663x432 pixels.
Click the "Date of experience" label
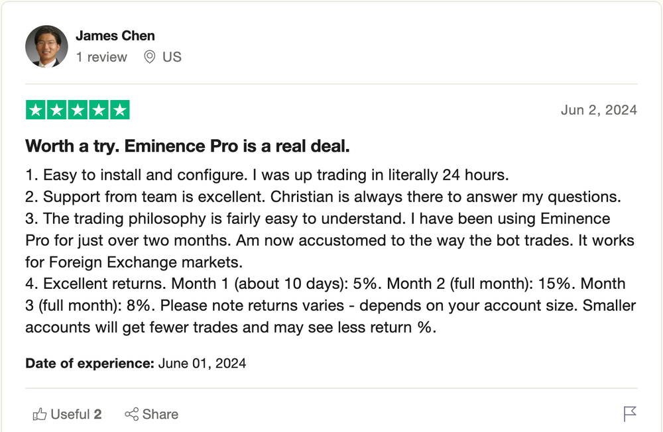point(90,364)
